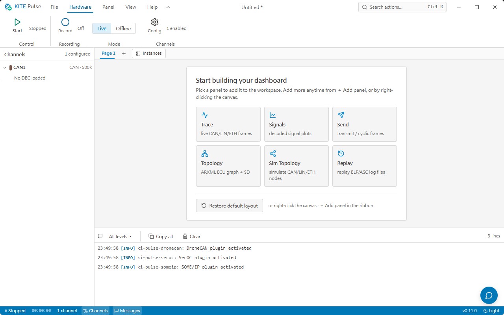
Task: Click the Start play icon
Action: pyautogui.click(x=17, y=22)
